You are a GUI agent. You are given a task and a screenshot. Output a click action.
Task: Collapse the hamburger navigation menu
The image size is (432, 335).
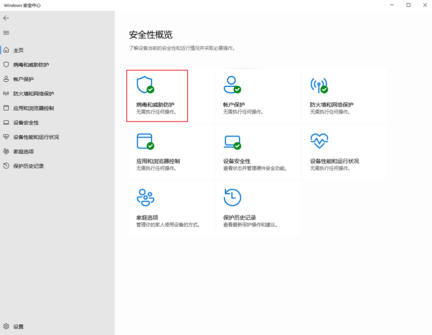[6, 33]
